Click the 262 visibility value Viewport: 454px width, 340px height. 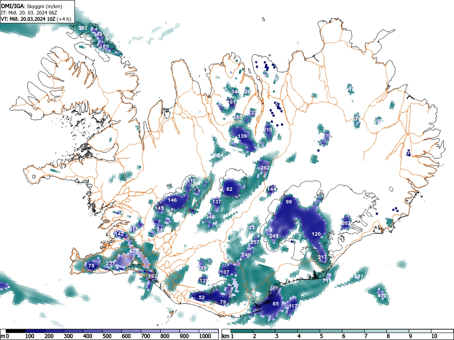pos(265,168)
